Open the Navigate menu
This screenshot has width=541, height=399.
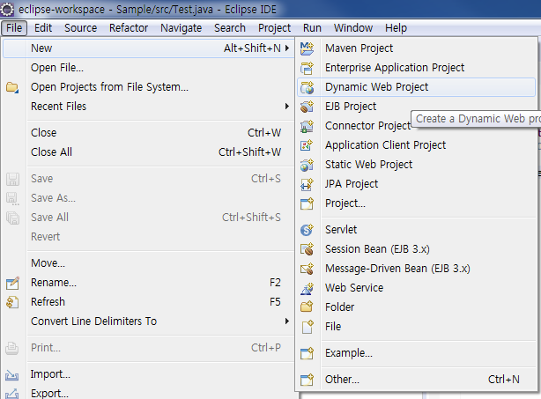[181, 28]
